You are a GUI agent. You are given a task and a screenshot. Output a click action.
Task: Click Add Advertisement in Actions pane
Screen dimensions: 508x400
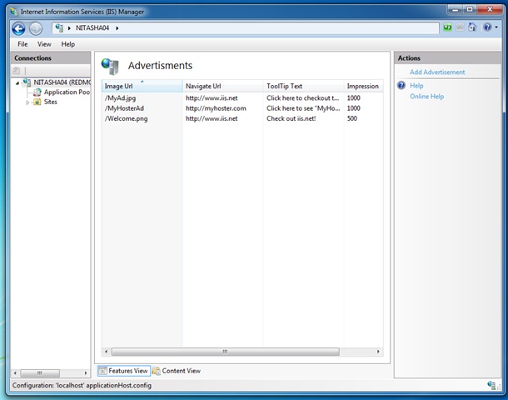437,72
